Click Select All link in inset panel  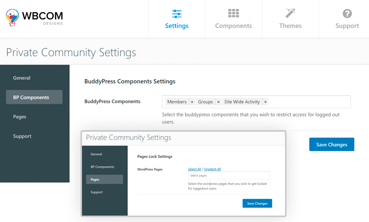[195, 169]
